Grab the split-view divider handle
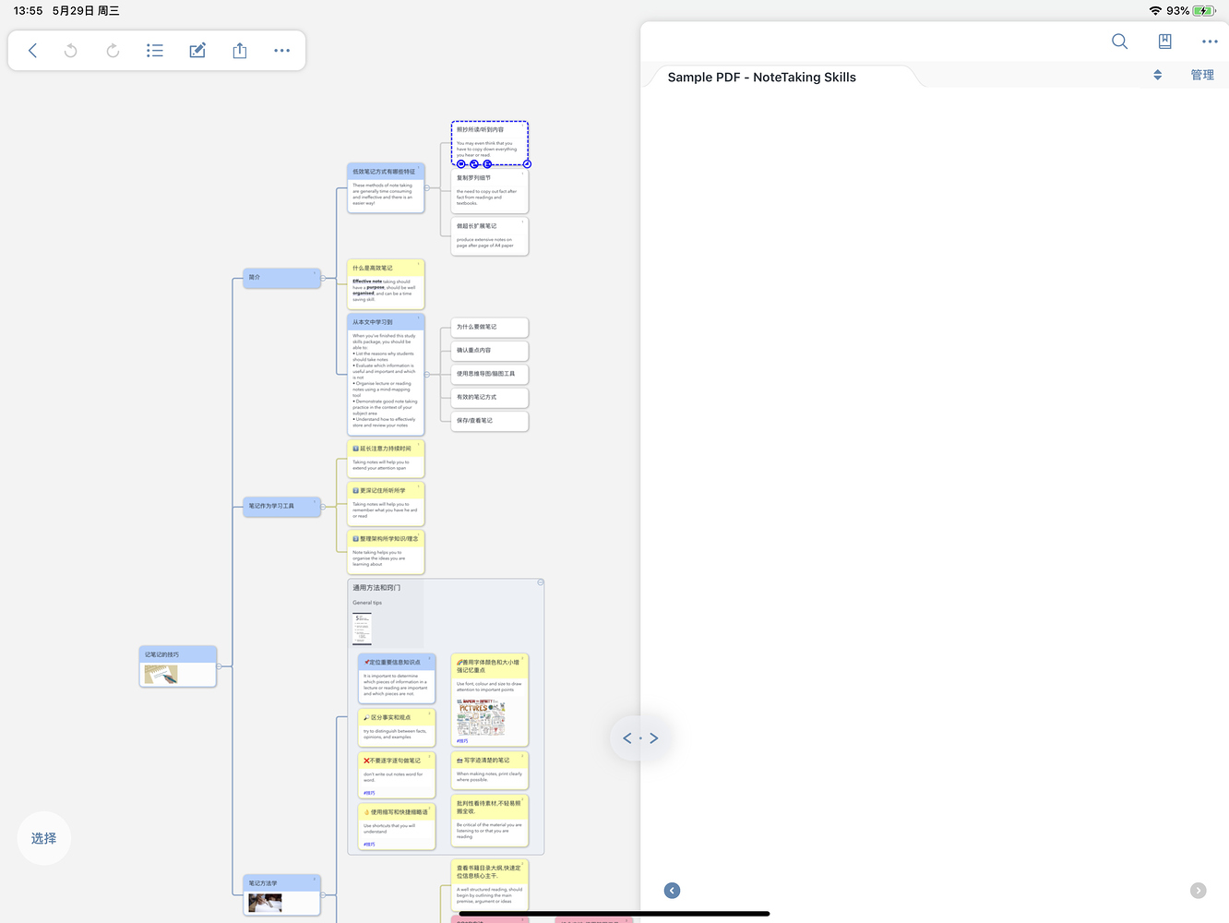The height and width of the screenshot is (923, 1229). (640, 738)
